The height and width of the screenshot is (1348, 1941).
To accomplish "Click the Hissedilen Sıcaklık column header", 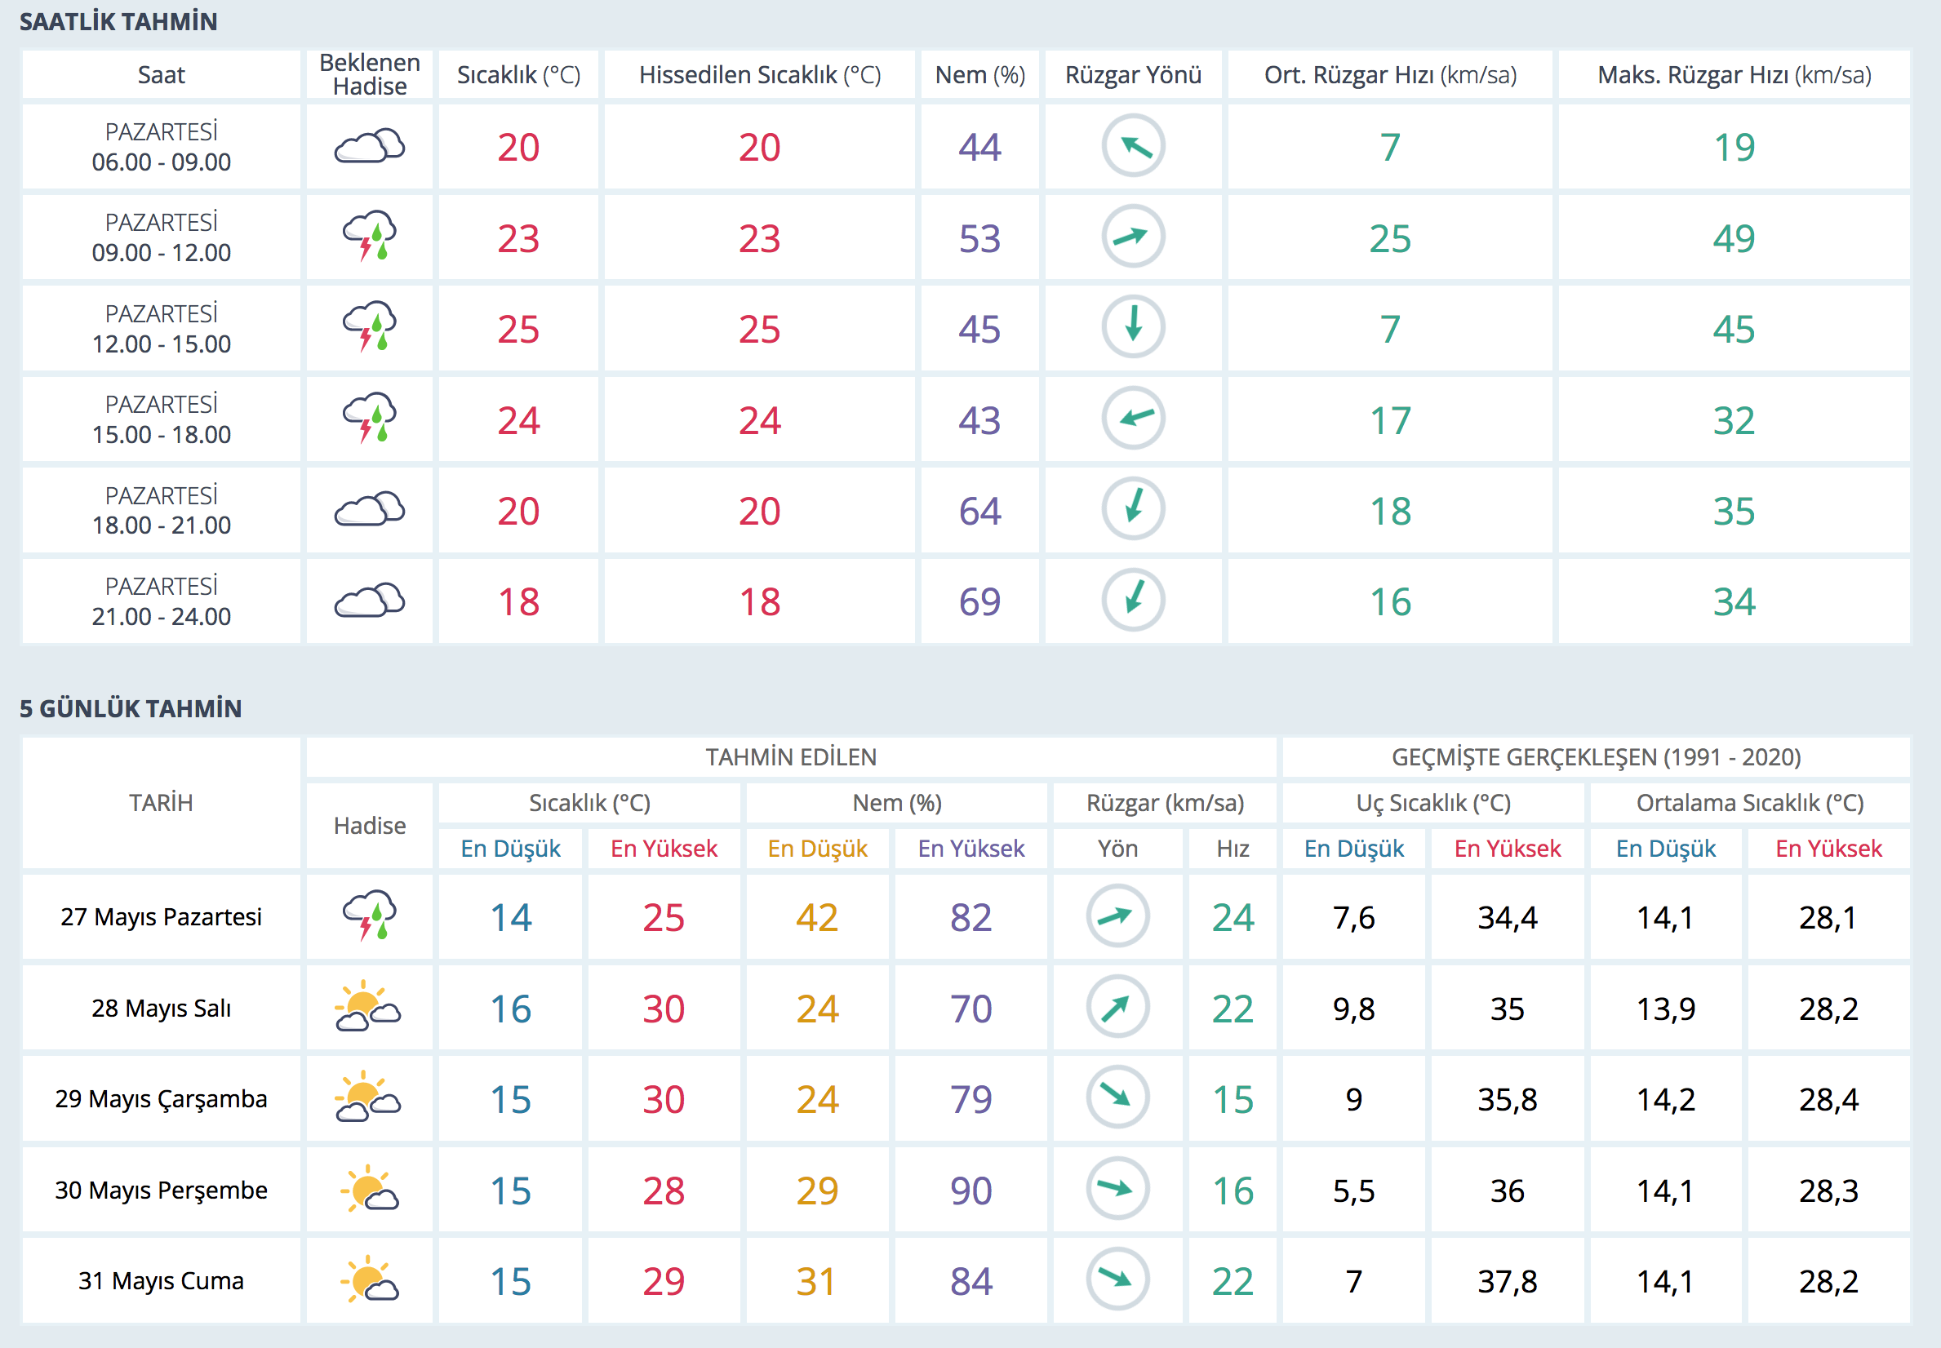I will (759, 75).
